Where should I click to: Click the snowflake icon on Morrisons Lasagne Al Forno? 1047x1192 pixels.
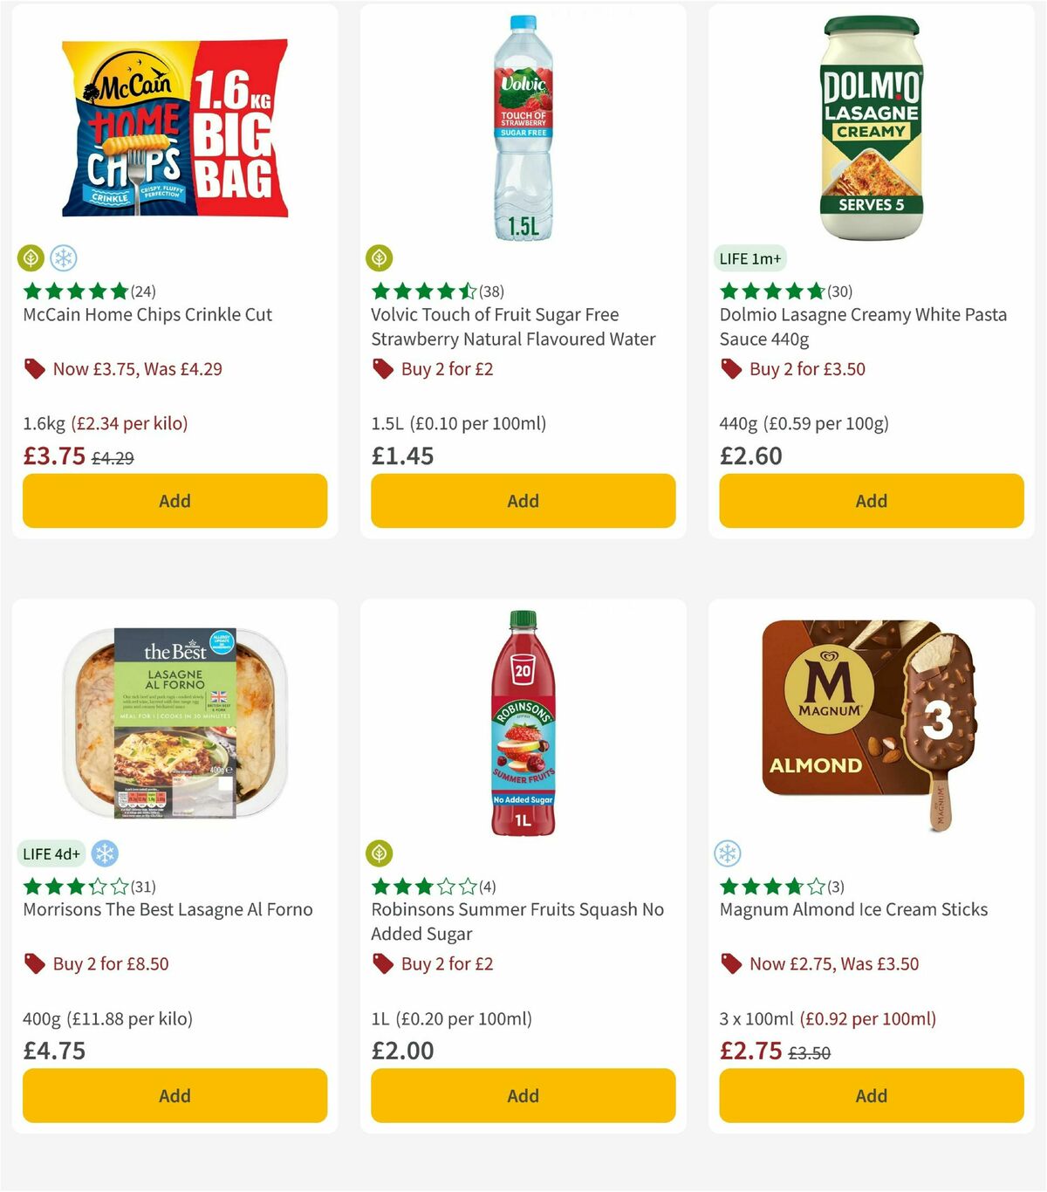pyautogui.click(x=105, y=853)
